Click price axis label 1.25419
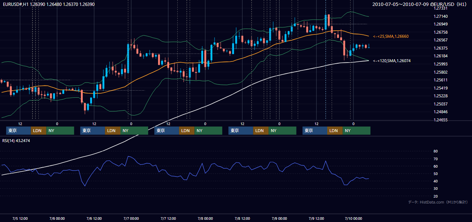472x222 pixels. click(441, 88)
